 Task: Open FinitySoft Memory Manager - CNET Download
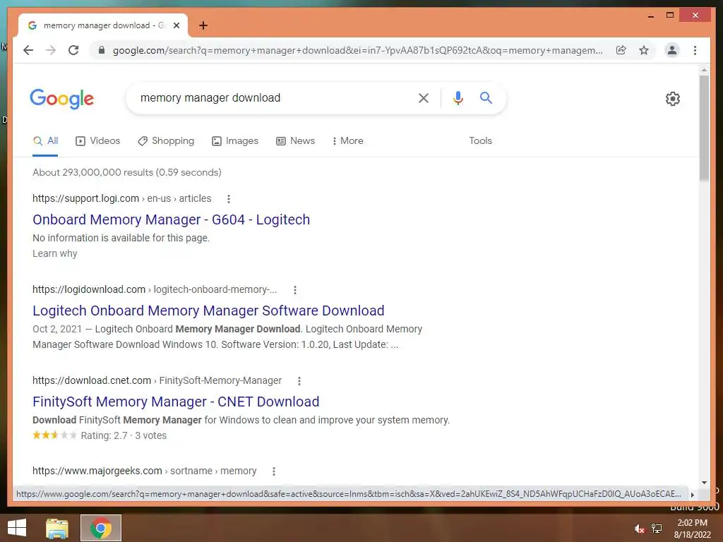176,402
